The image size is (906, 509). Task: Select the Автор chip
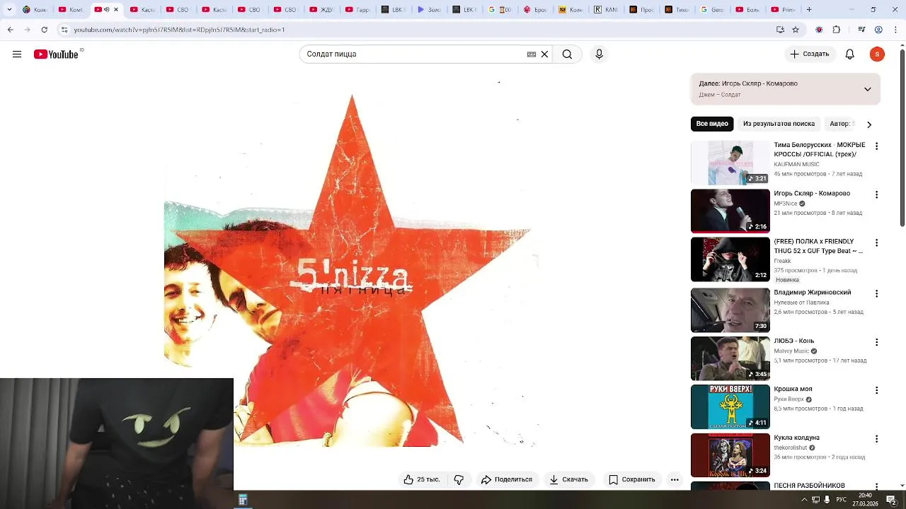pos(841,124)
